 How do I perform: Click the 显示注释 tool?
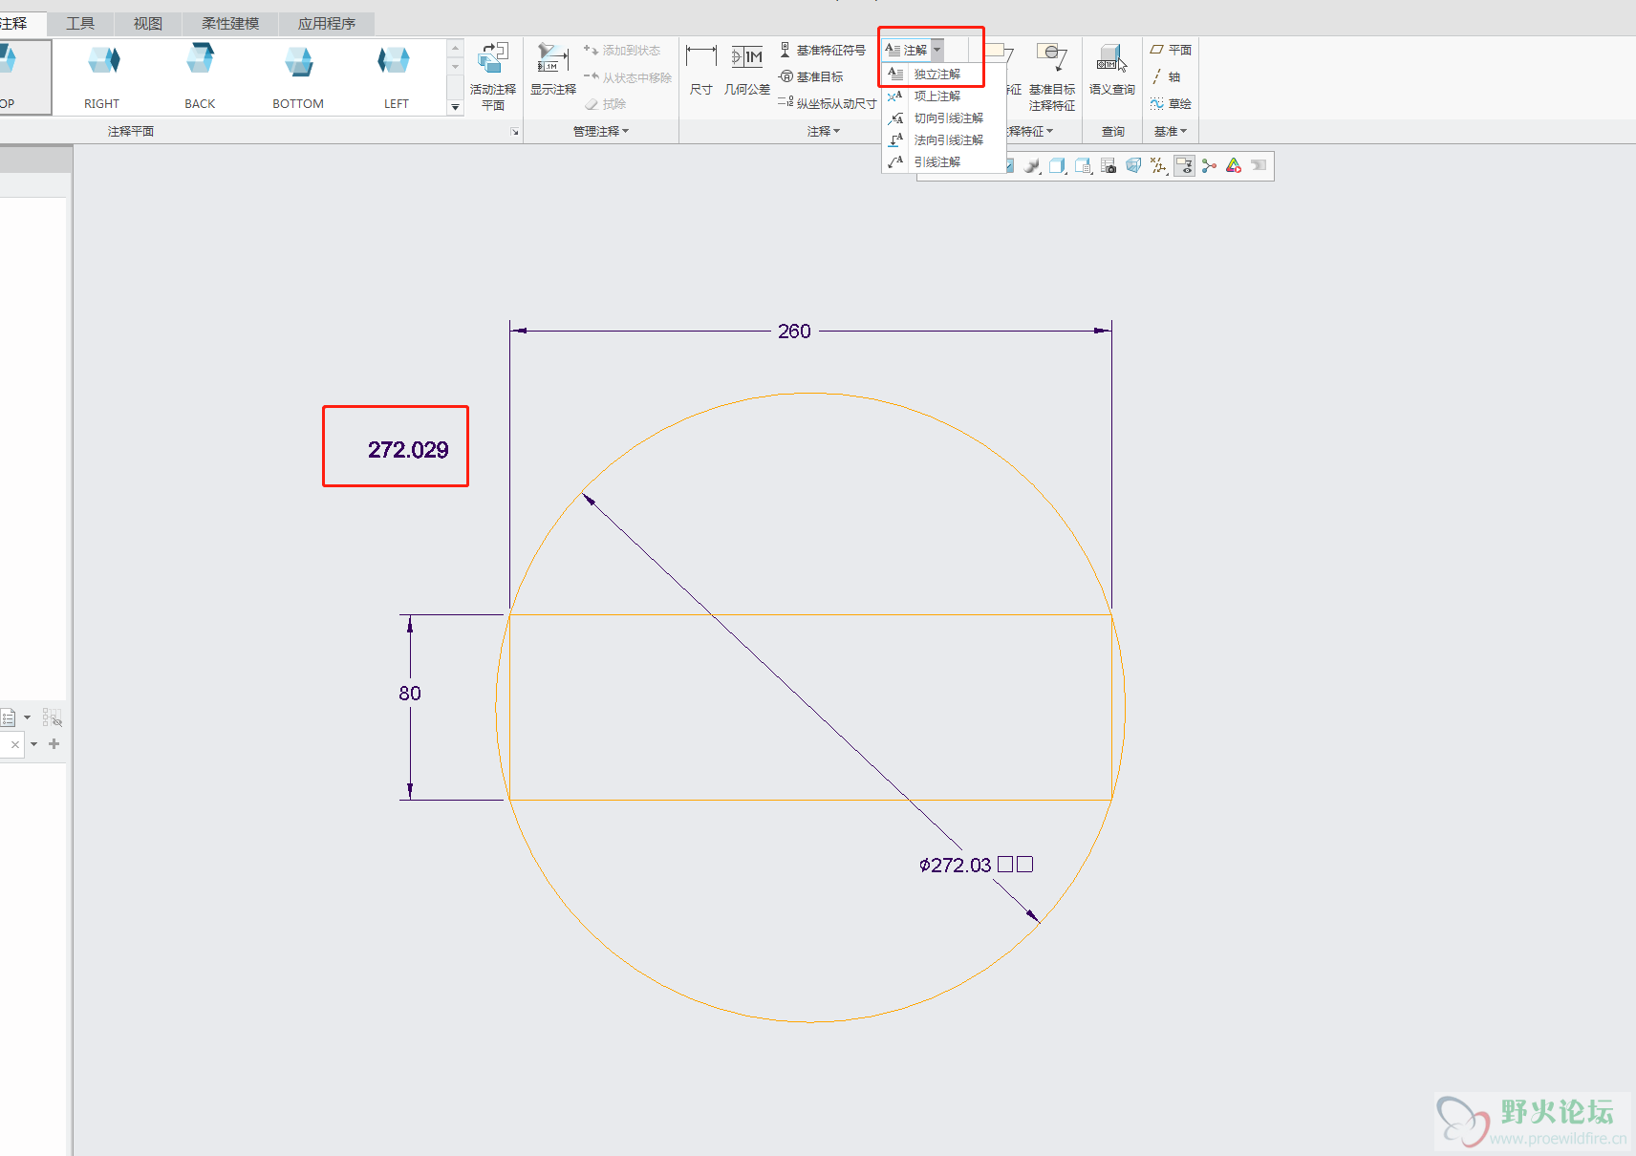553,70
